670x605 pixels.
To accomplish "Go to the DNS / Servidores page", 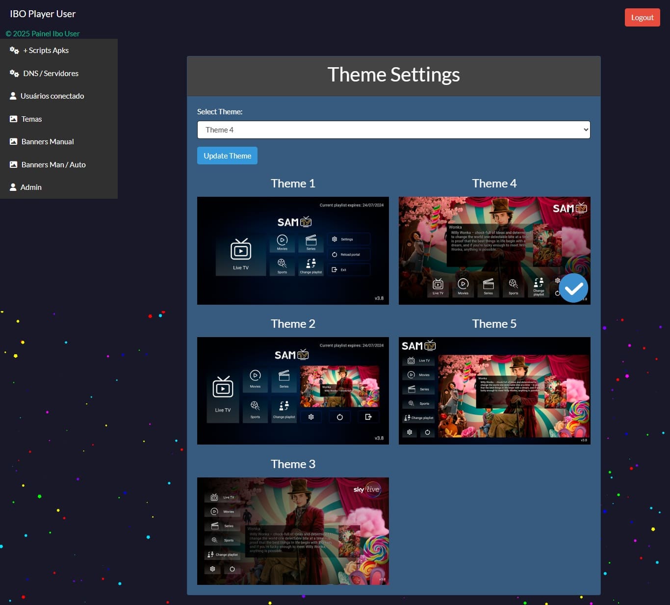I will (x=51, y=74).
